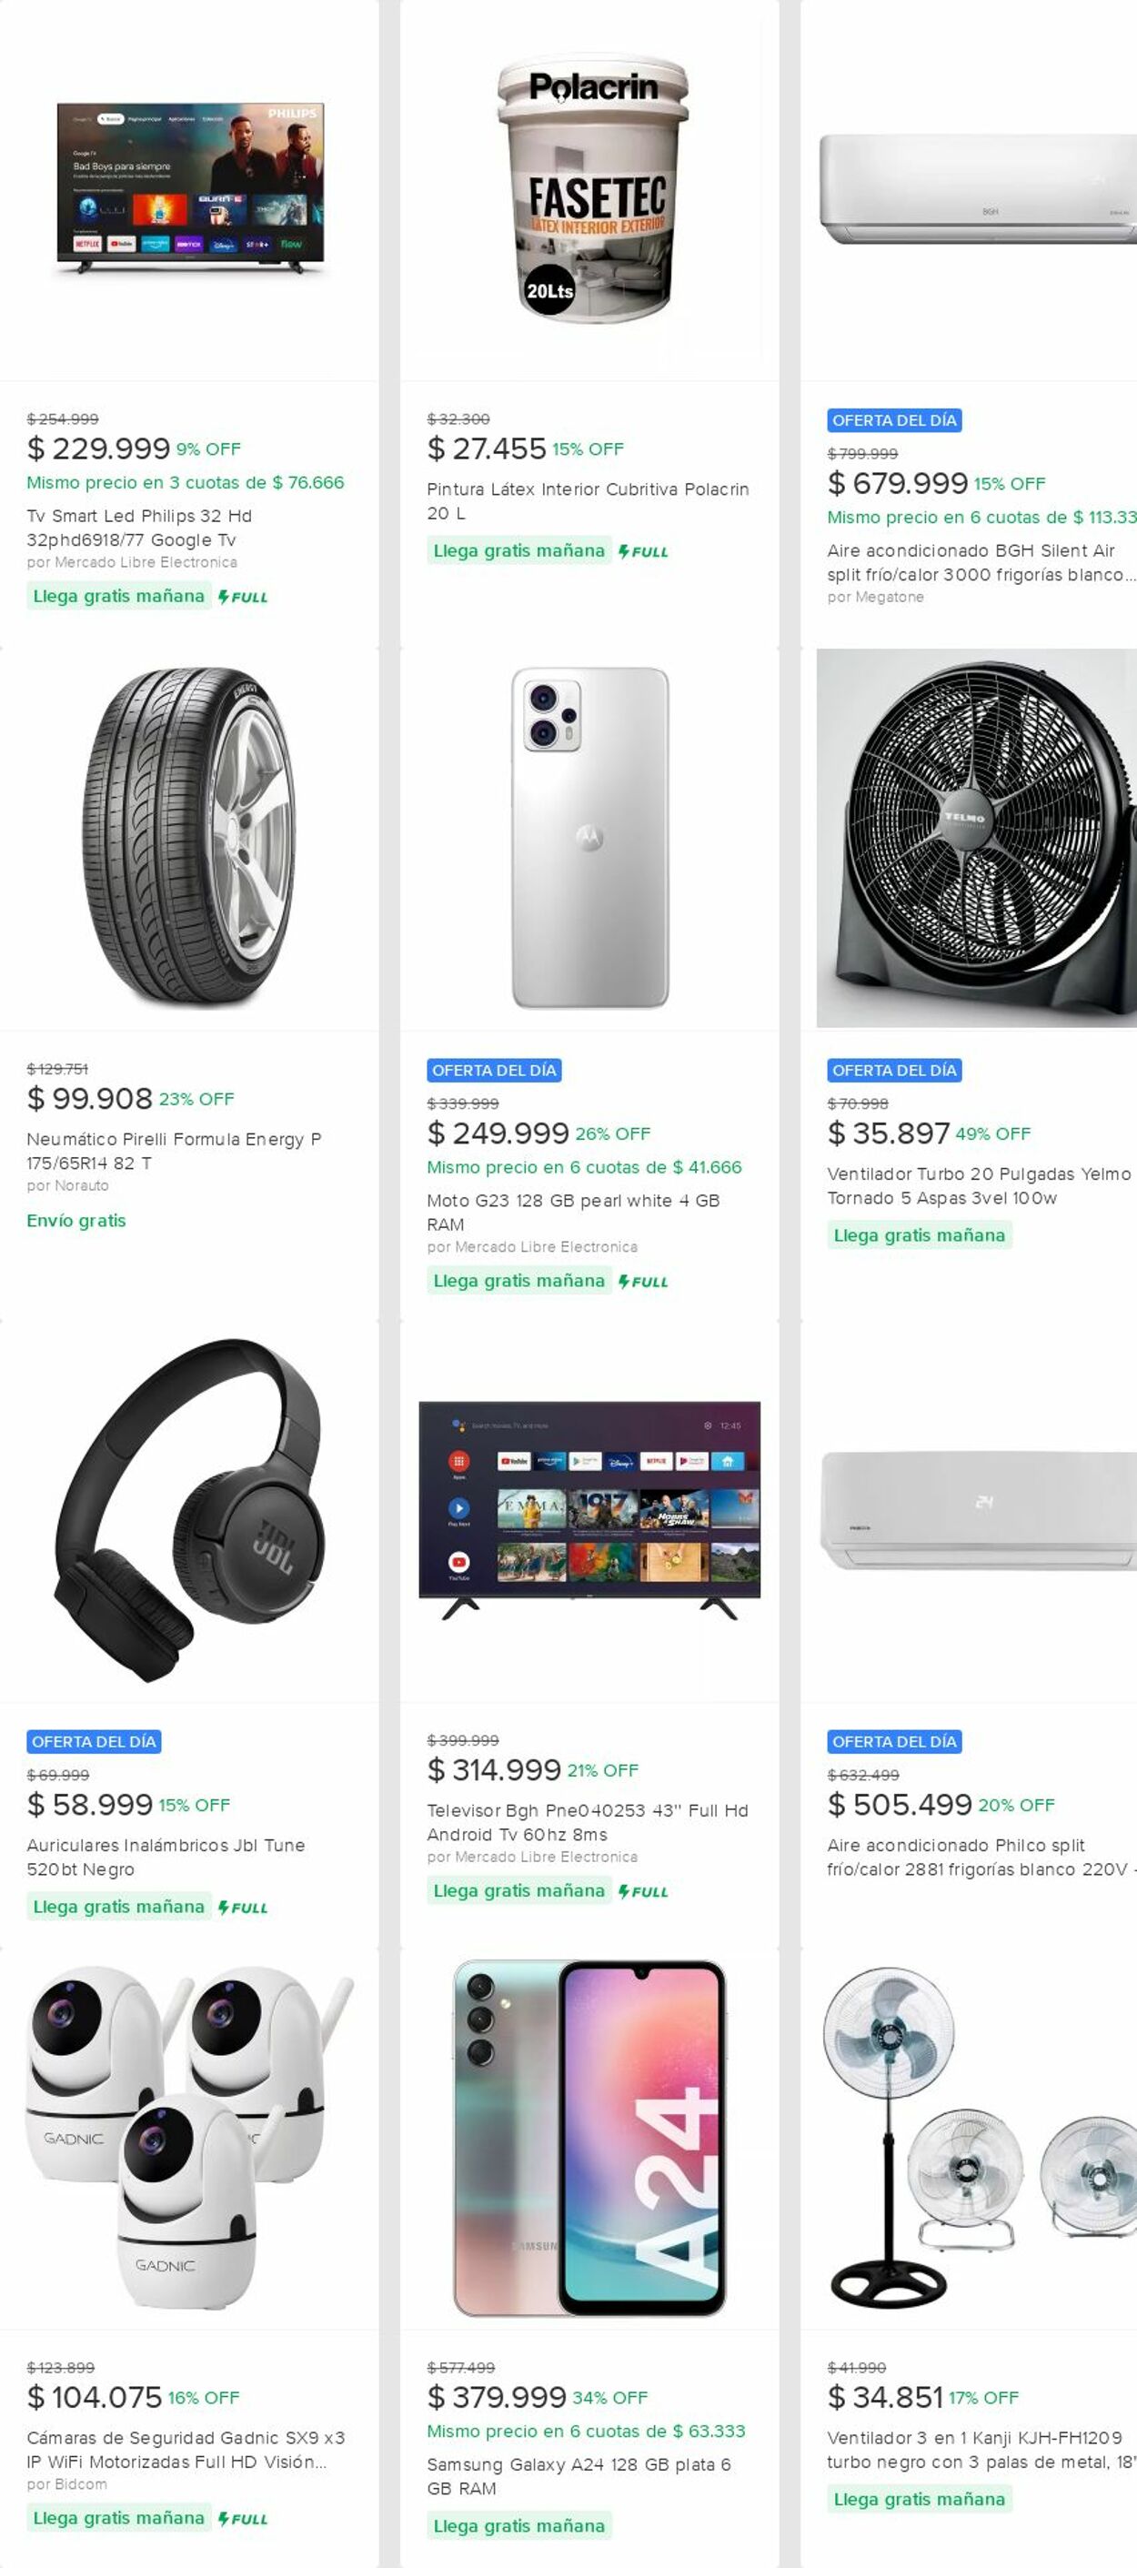This screenshot has width=1137, height=2568.
Task: Open Neumático Pirelli Formula Energy title link
Action: (x=174, y=1151)
